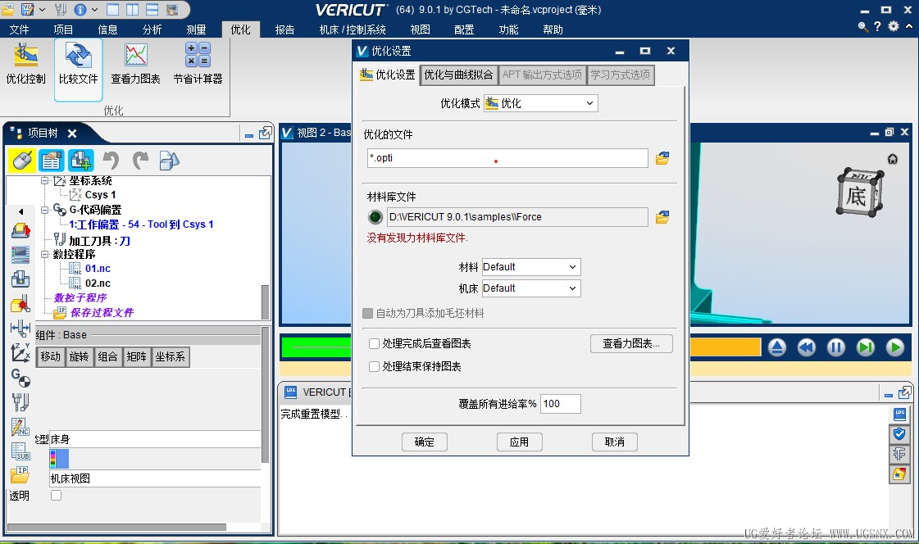Screen dimensions: 919x544
Task: Click the copy/export icon in project tree toolbar
Action: (170, 161)
